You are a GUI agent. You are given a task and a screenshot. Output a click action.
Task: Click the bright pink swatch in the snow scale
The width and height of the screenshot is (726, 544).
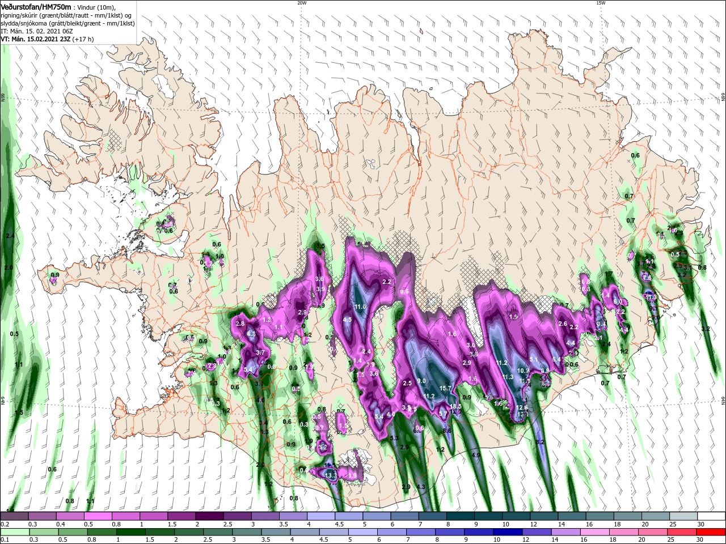(x=98, y=516)
